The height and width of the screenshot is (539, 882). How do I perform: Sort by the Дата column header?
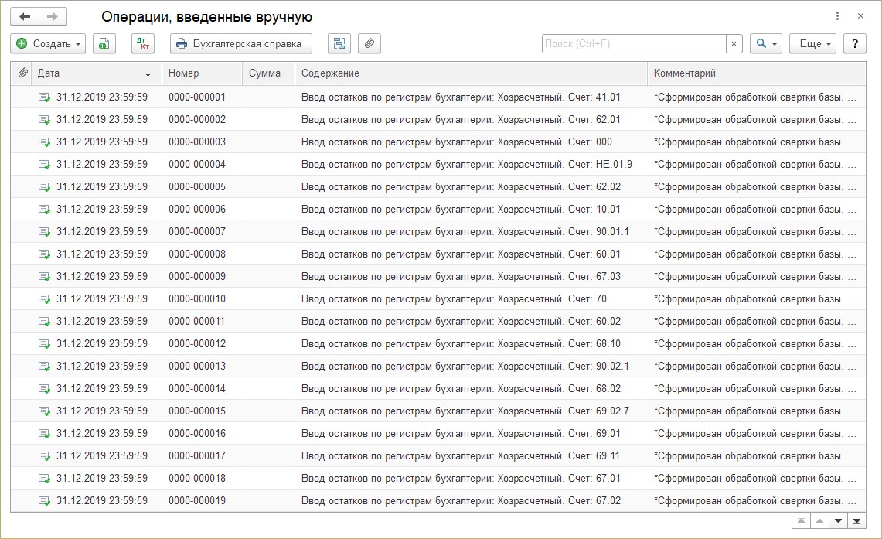(96, 73)
